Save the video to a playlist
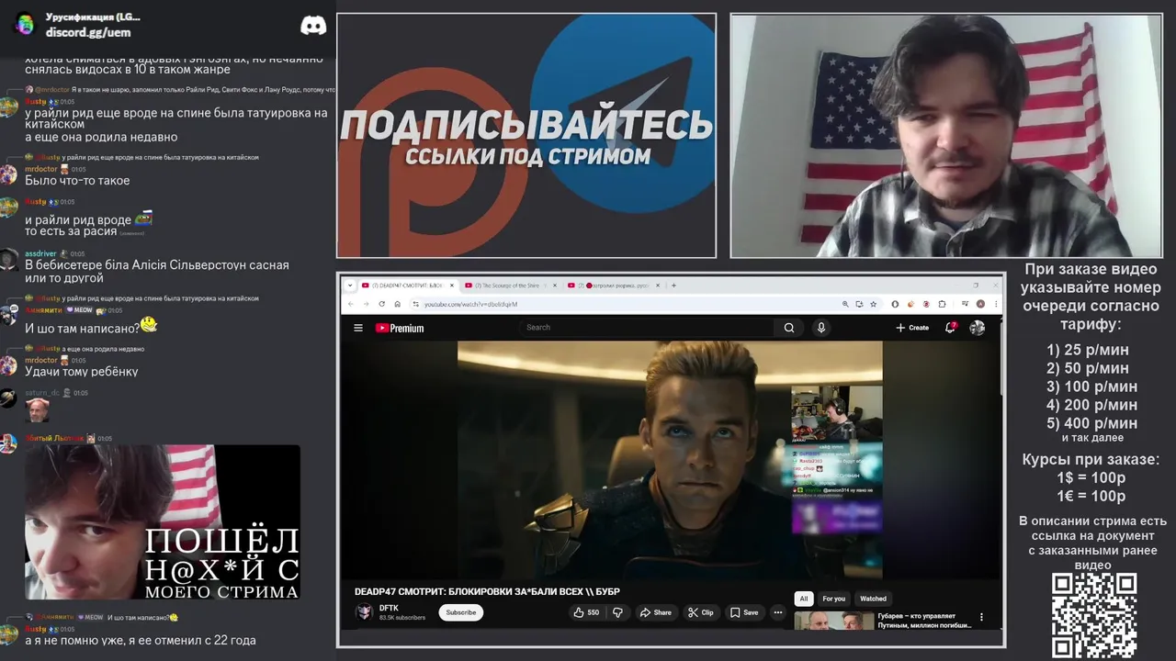The image size is (1176, 661). click(744, 612)
